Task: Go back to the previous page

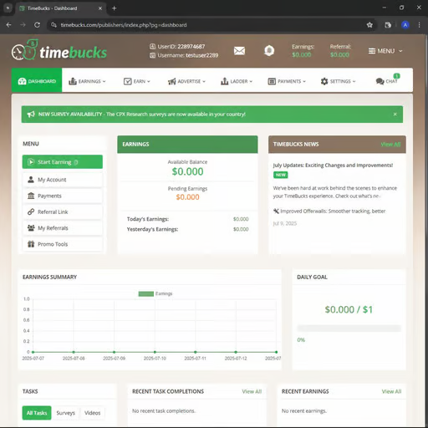Action: [8, 25]
